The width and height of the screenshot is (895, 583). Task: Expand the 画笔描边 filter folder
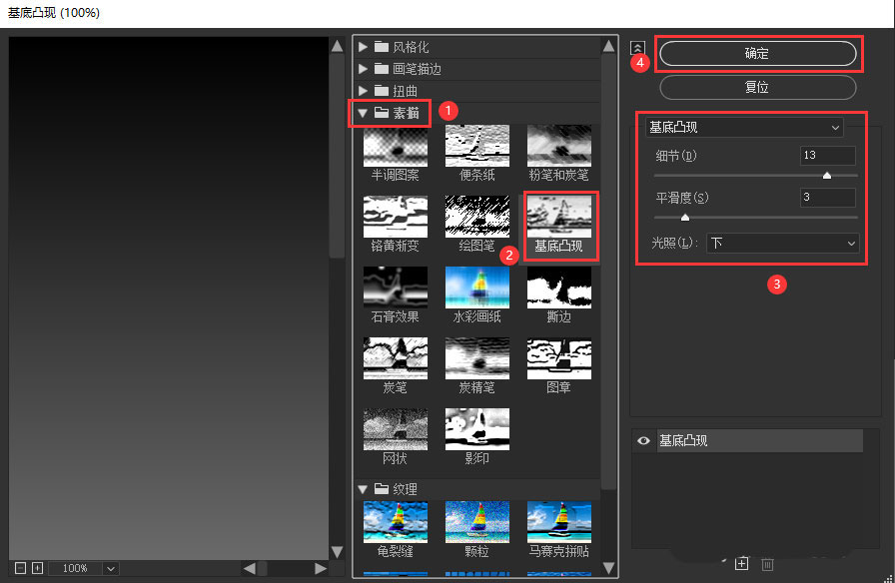click(x=363, y=69)
